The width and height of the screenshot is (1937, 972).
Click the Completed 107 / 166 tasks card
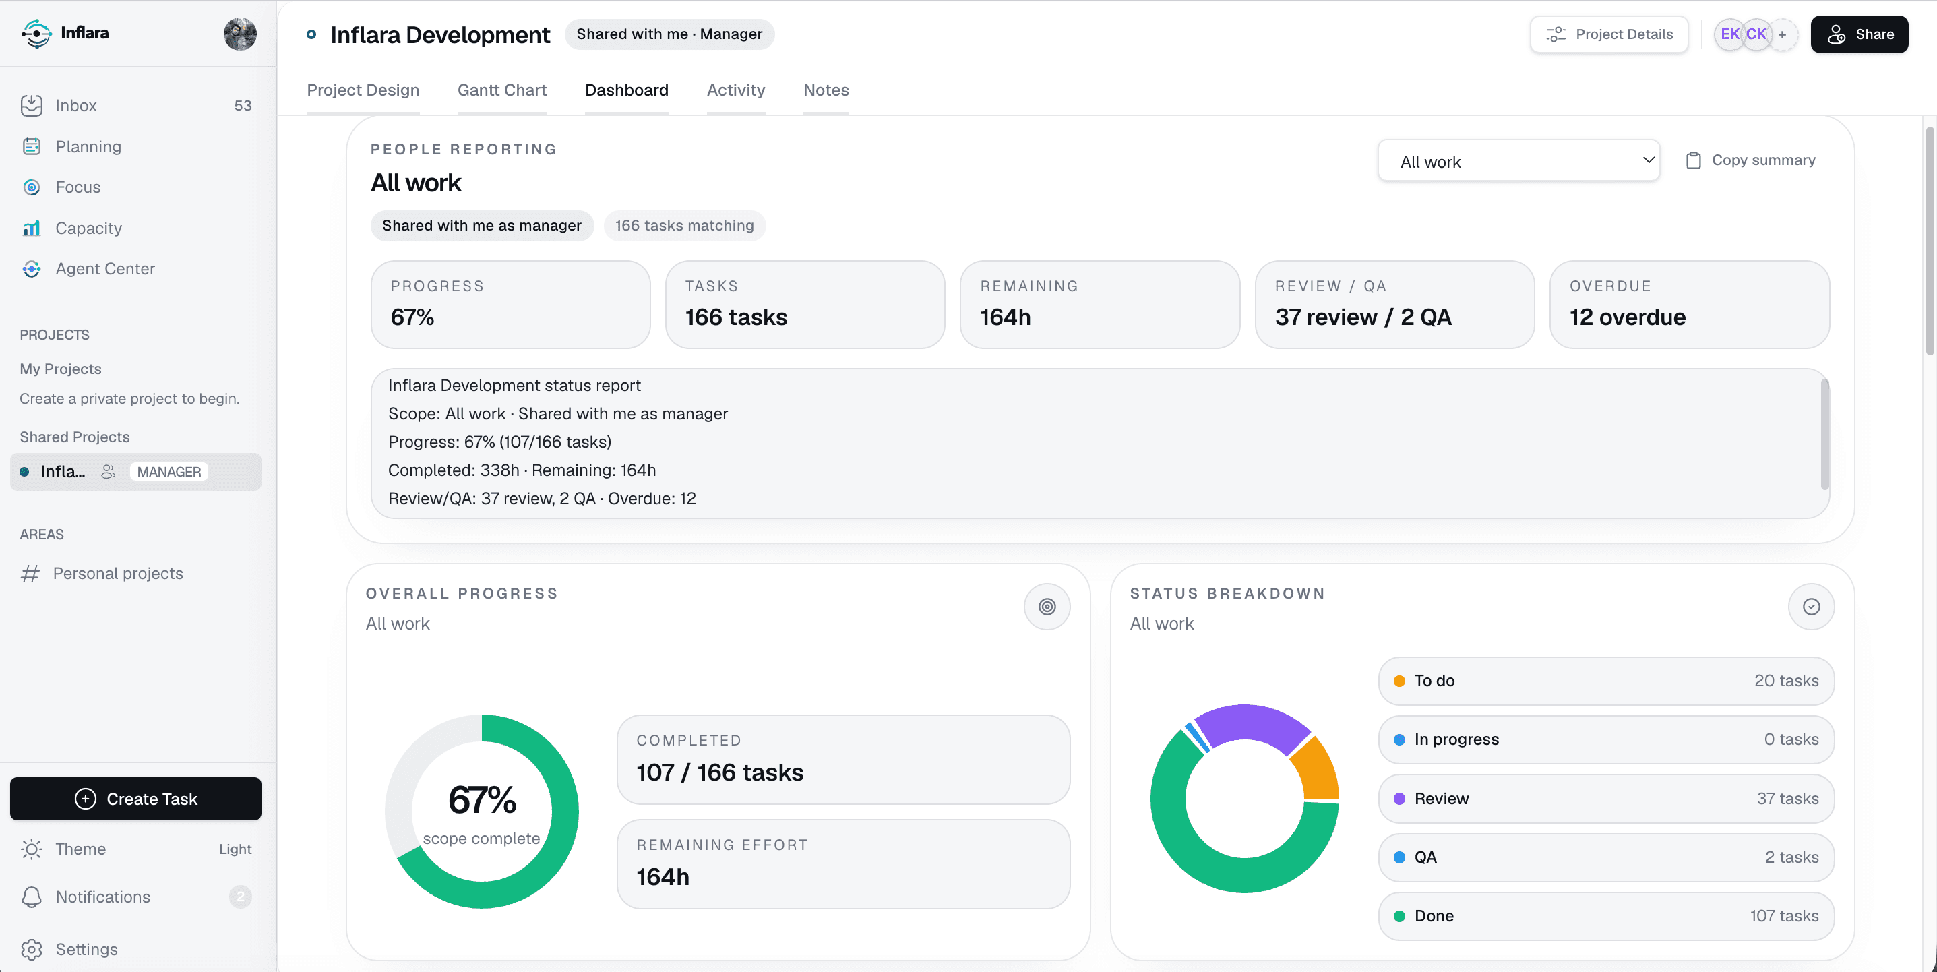click(x=844, y=759)
